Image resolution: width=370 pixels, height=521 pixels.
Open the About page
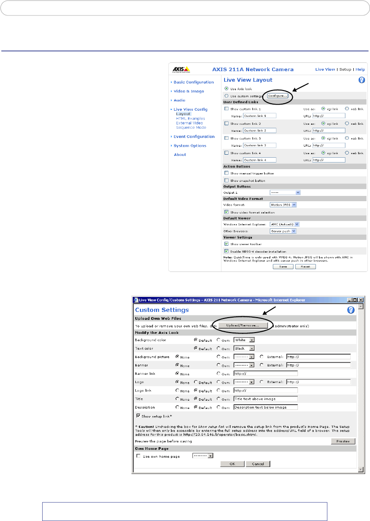click(x=180, y=155)
